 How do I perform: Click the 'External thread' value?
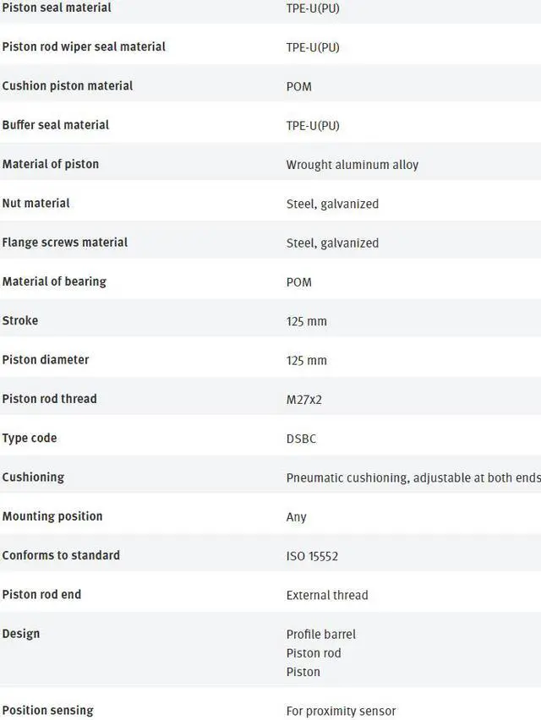(327, 595)
